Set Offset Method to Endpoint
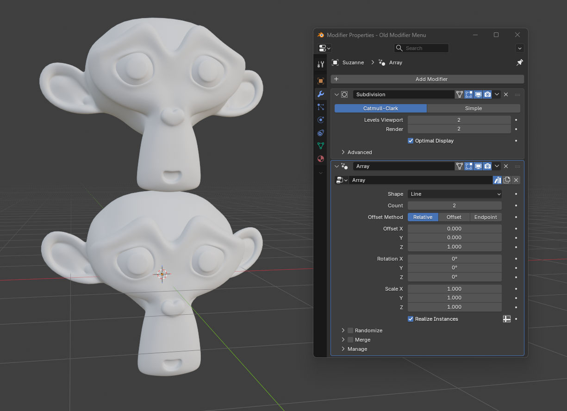567x411 pixels. 486,217
